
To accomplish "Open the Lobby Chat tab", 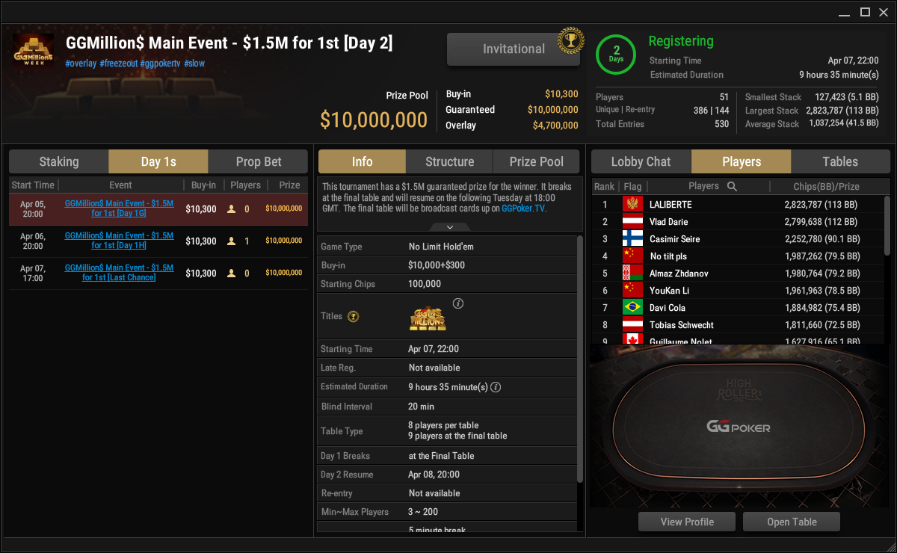I will click(641, 161).
